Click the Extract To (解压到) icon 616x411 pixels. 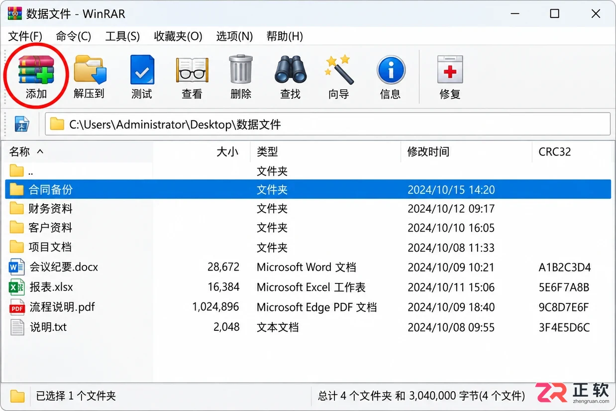click(x=90, y=69)
